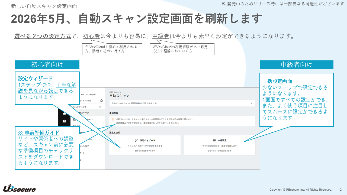The width and height of the screenshot is (347, 195).
Task: Click the 一括設定画面 callout heading
Action: click(x=277, y=81)
